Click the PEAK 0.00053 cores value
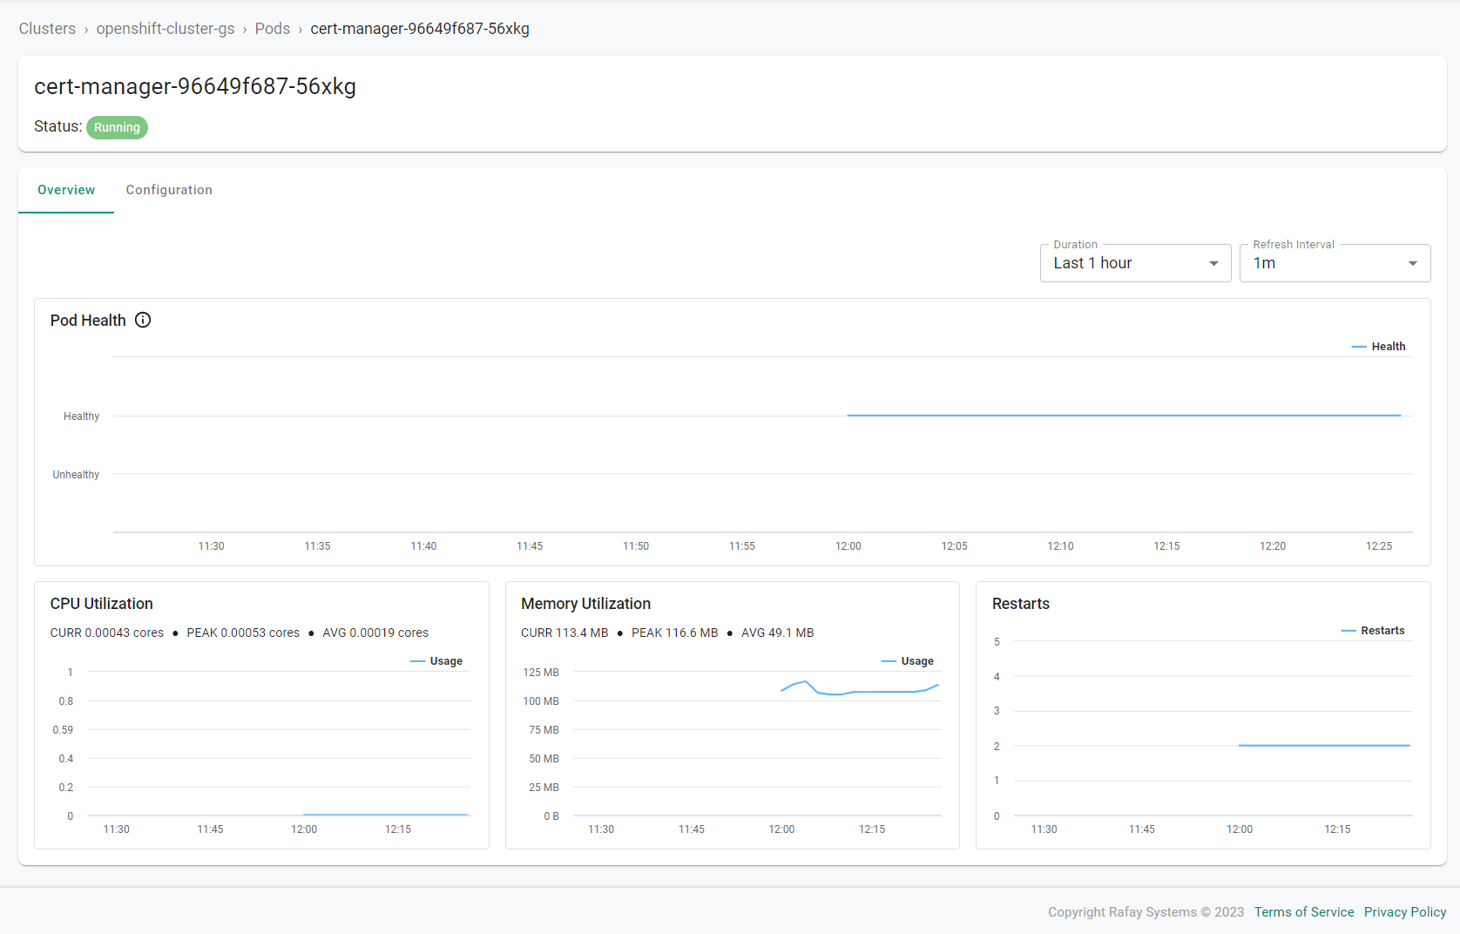Image resolution: width=1460 pixels, height=934 pixels. tap(243, 633)
